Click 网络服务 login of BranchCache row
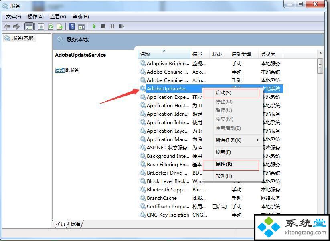330x241 pixels. (270, 198)
